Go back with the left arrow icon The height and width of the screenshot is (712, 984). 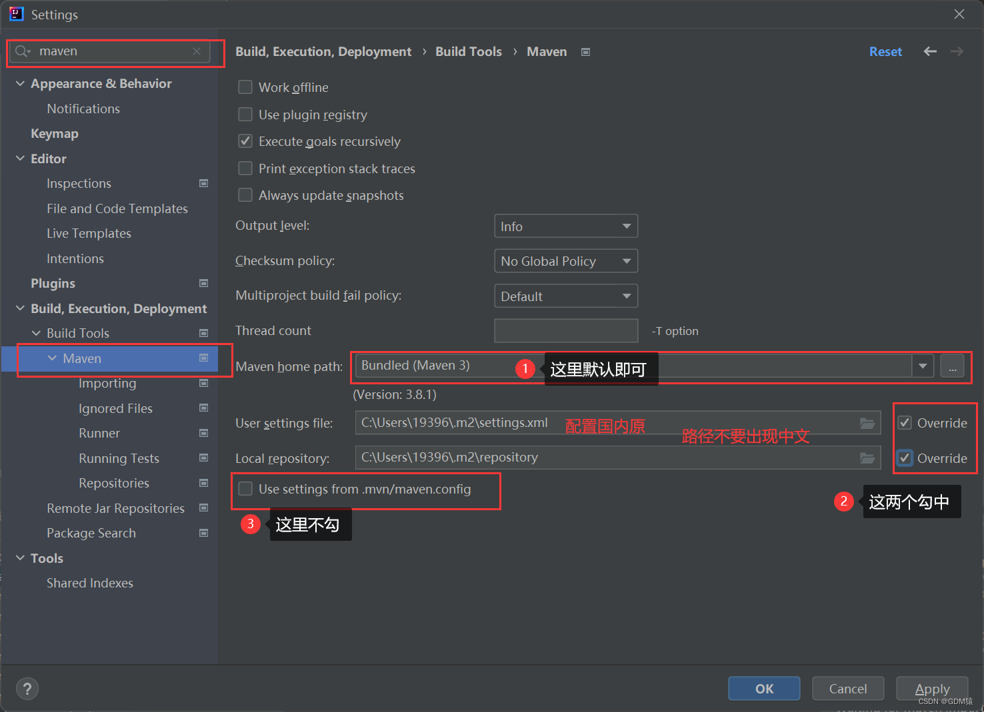pyautogui.click(x=930, y=51)
